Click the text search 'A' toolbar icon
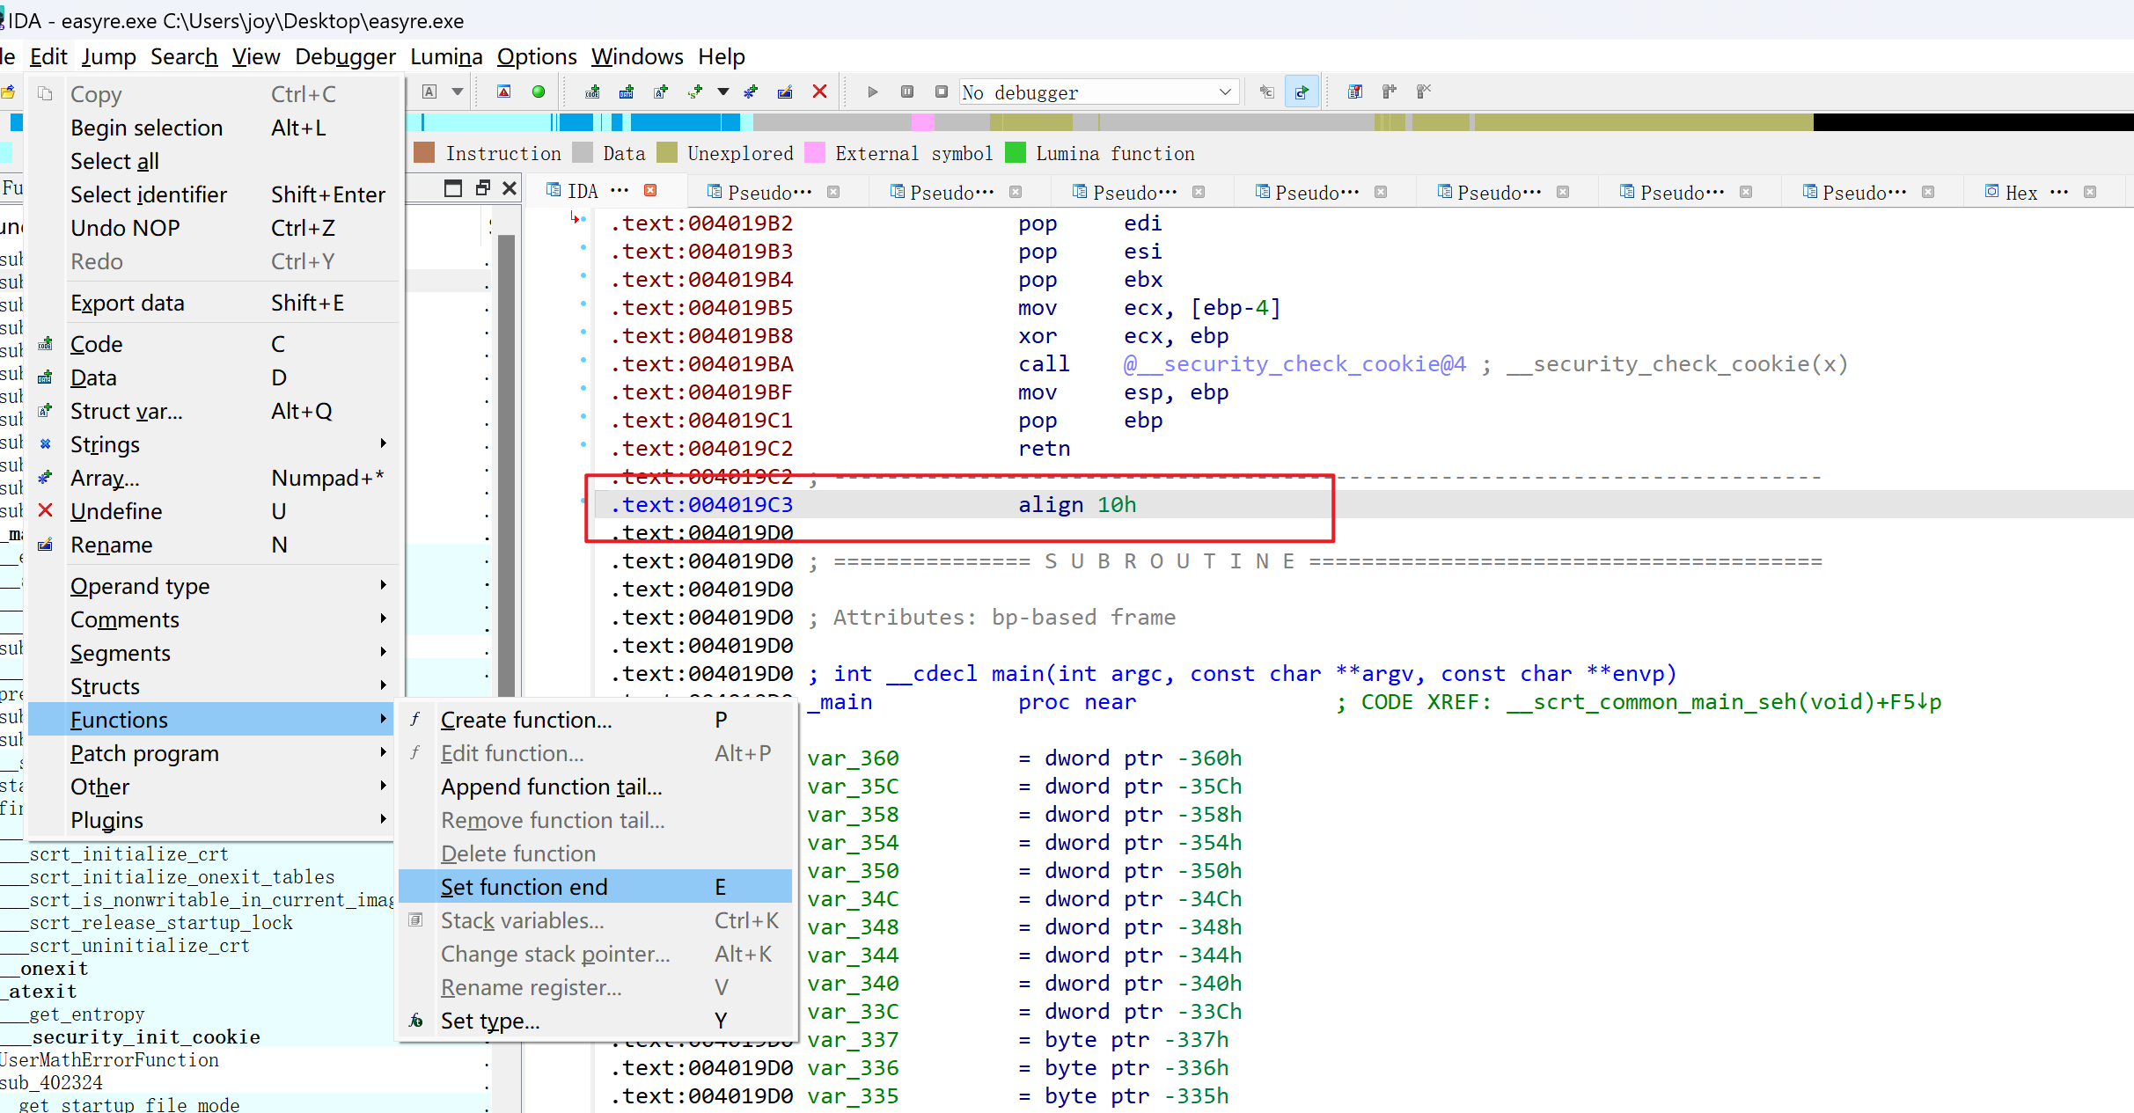 coord(429,92)
